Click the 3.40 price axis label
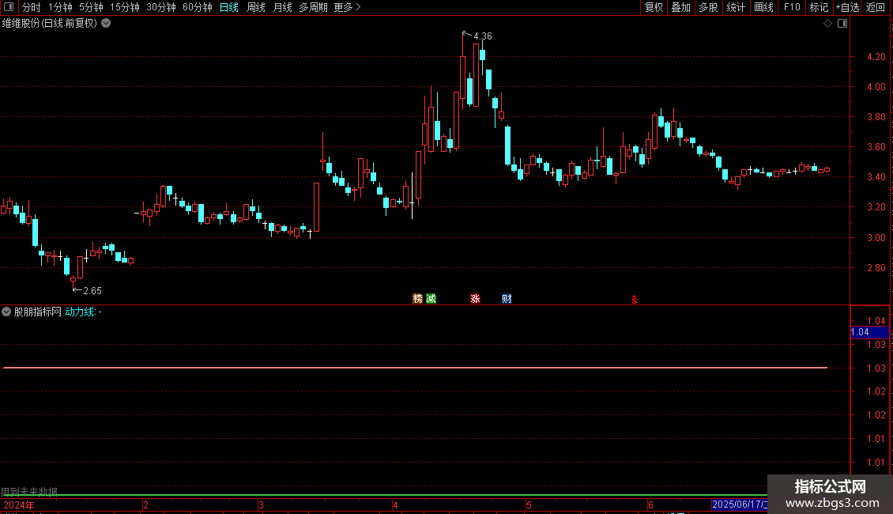 pyautogui.click(x=876, y=177)
